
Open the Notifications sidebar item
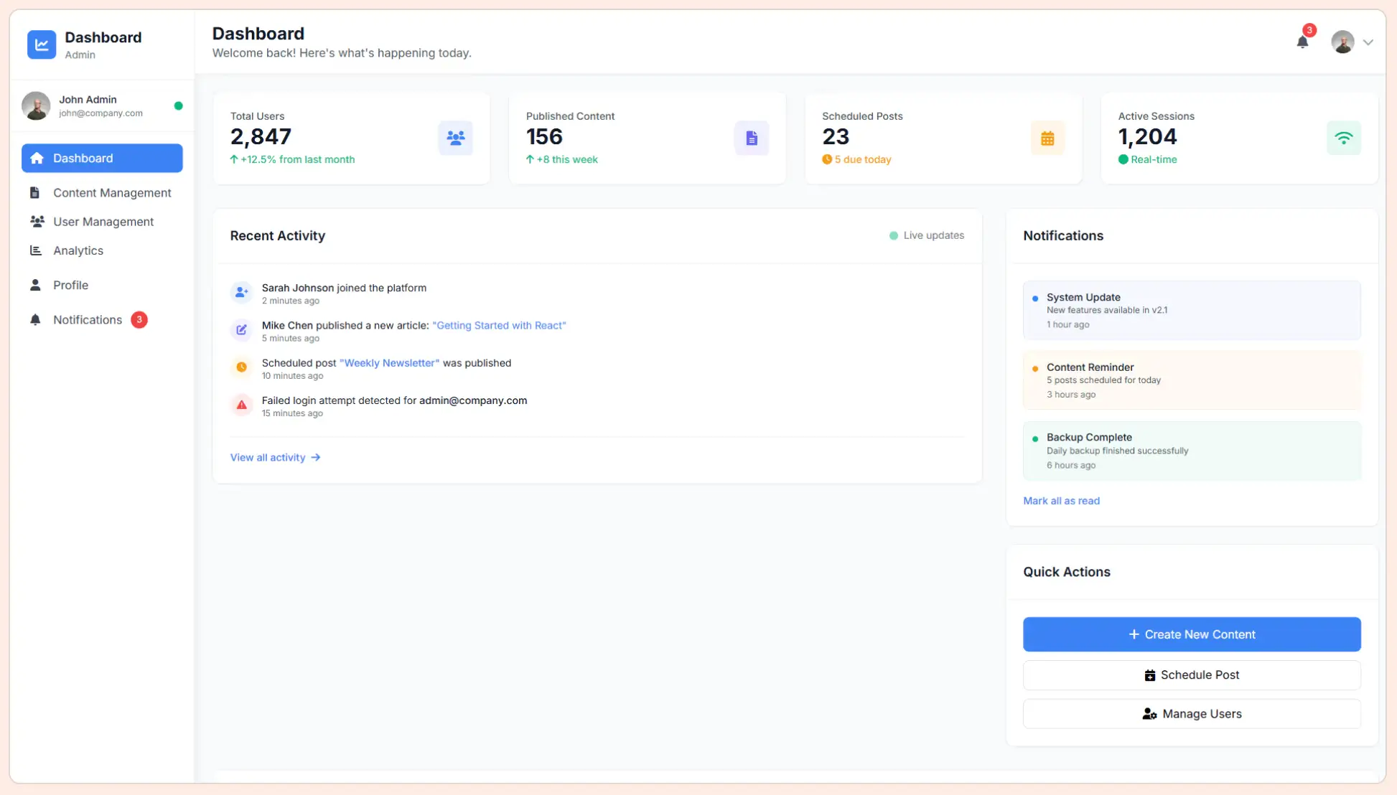point(87,319)
